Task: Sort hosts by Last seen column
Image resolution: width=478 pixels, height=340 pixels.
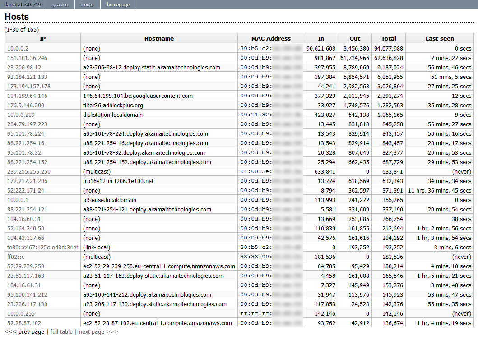Action: (x=440, y=39)
